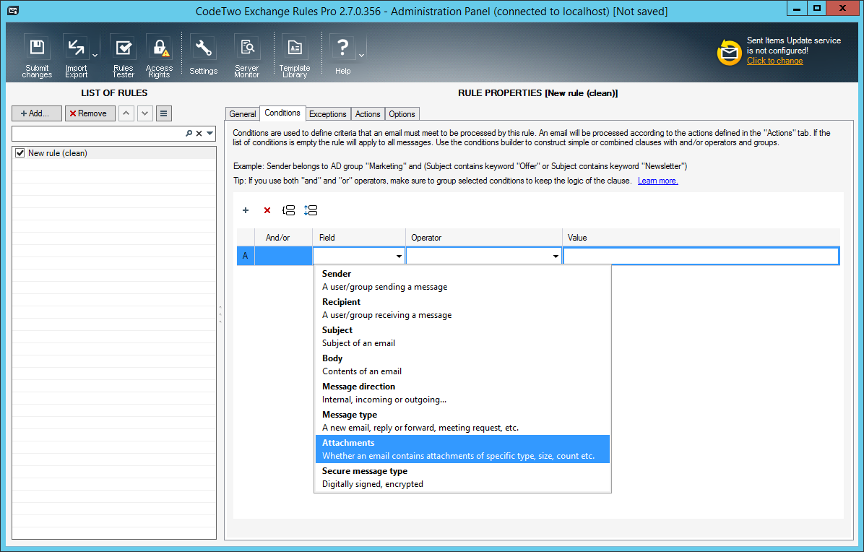
Task: Click inside the Value input field
Action: [701, 255]
